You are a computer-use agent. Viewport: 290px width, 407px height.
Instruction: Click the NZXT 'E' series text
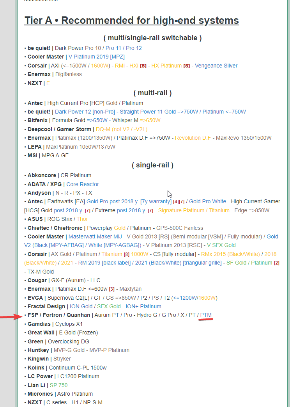pos(48,84)
